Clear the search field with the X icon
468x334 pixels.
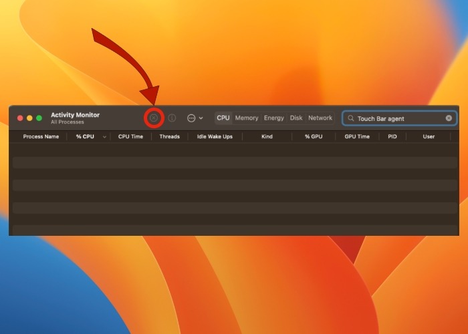(x=449, y=118)
